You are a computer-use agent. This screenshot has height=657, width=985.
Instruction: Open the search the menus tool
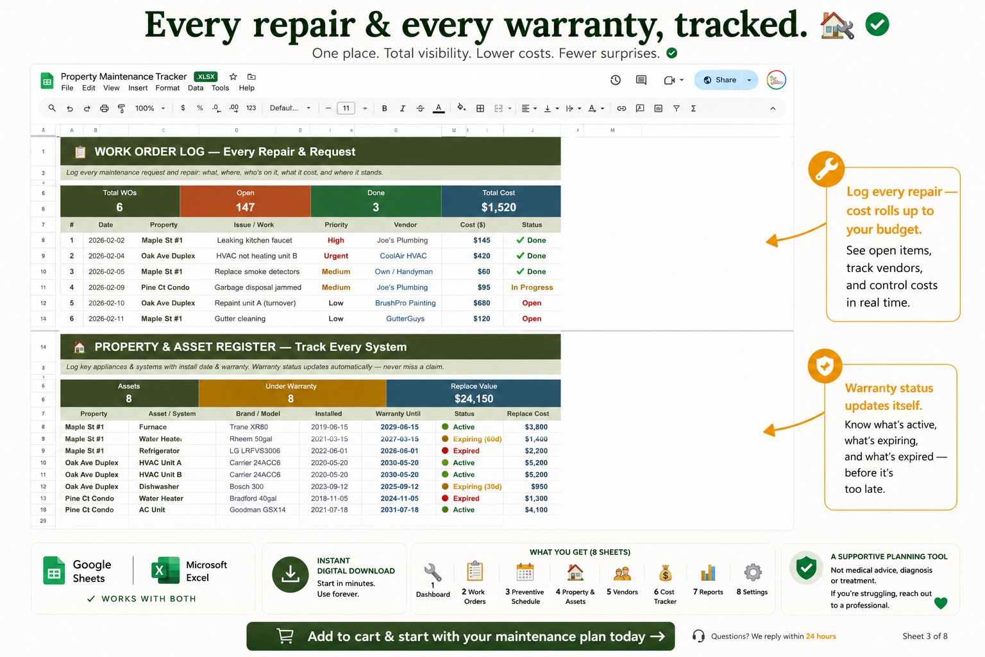coord(52,108)
